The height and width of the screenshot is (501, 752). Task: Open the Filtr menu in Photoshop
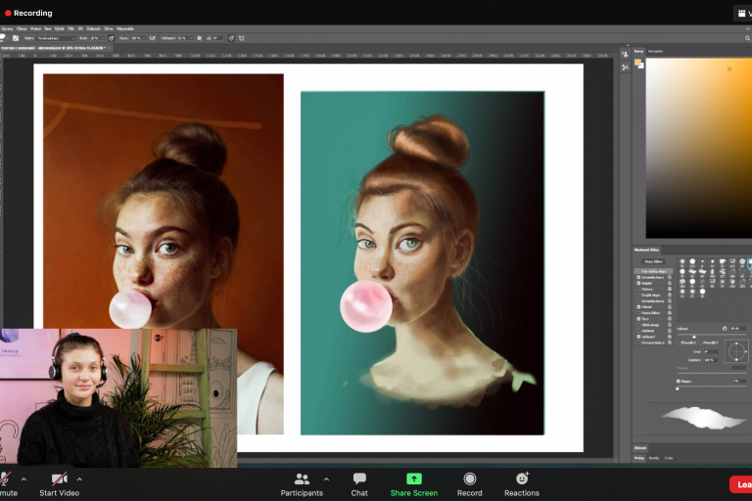click(71, 28)
